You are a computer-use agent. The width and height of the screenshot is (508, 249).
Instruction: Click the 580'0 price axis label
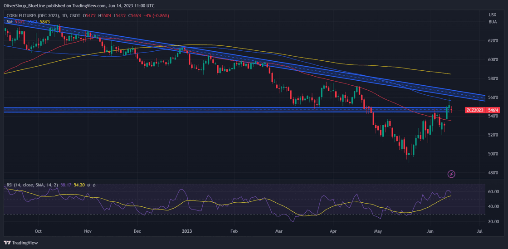493,78
